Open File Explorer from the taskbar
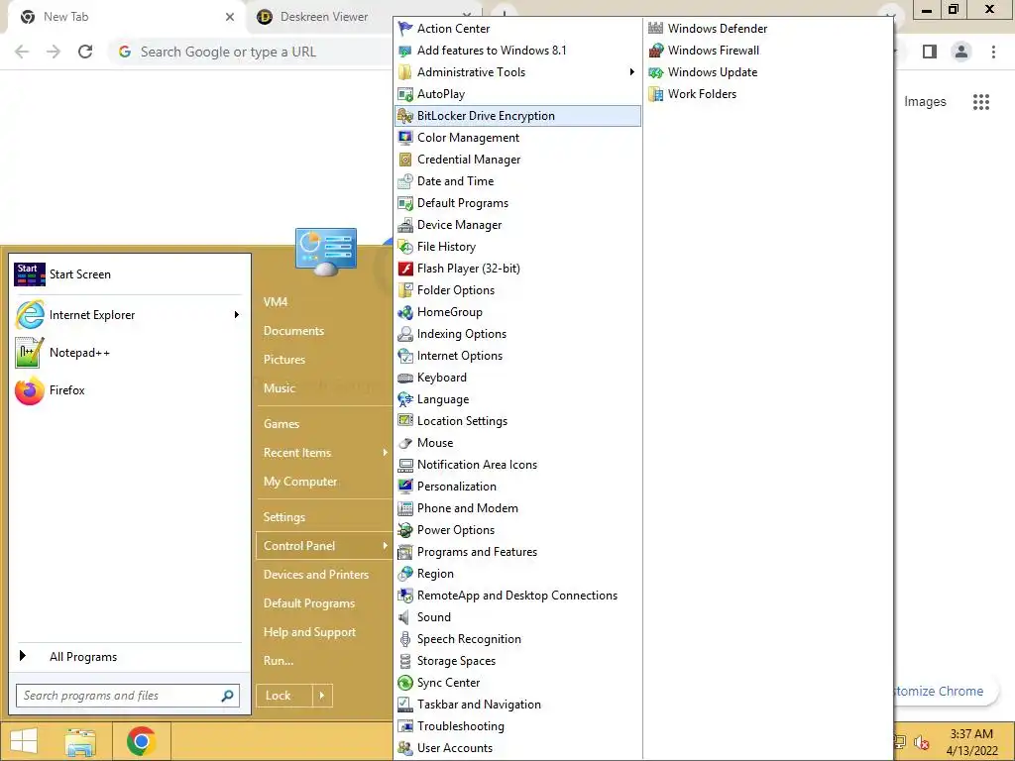This screenshot has width=1015, height=761. [80, 741]
